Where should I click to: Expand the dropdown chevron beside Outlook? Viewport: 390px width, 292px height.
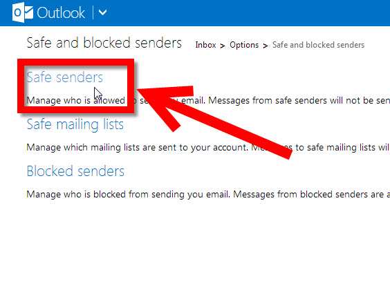tap(102, 12)
